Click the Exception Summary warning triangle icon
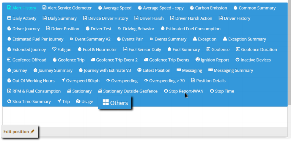This screenshot has height=141, width=291. coord(225,39)
